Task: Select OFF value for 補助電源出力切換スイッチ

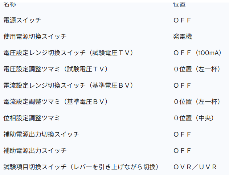Action: pos(182,134)
